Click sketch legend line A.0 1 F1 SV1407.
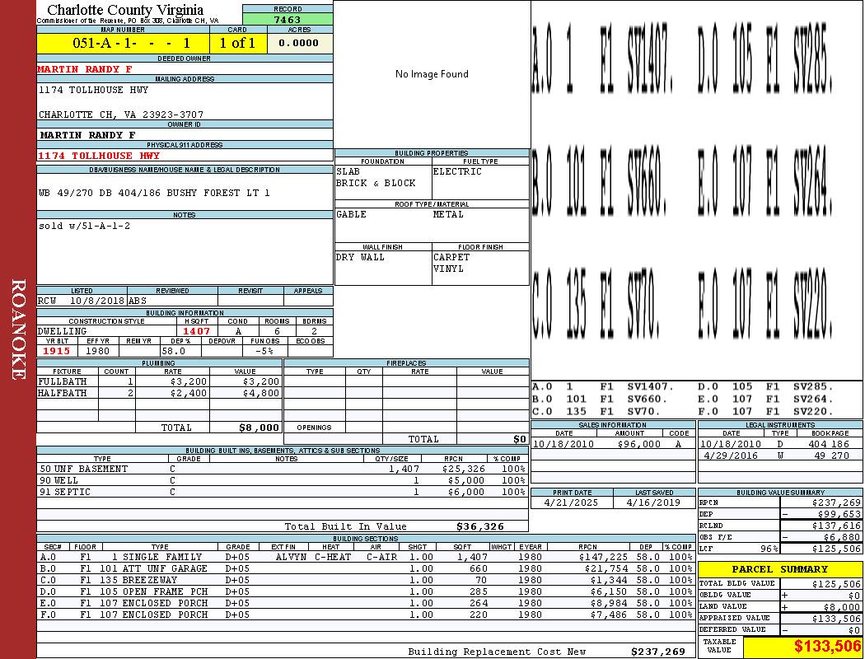The image size is (865, 659). (x=603, y=386)
